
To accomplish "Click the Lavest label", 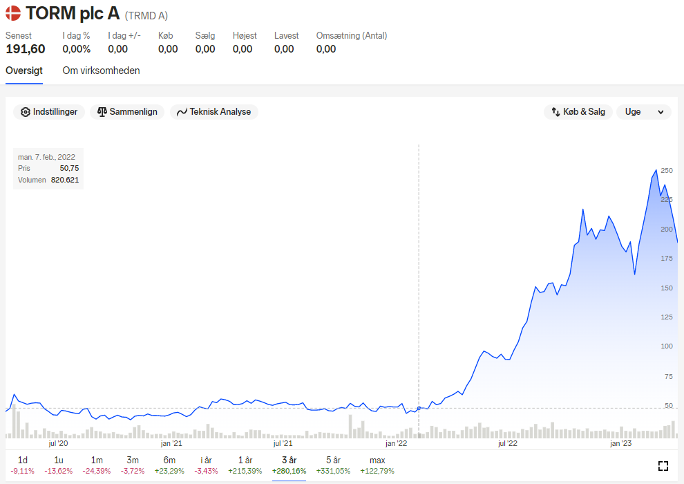I will coord(286,36).
